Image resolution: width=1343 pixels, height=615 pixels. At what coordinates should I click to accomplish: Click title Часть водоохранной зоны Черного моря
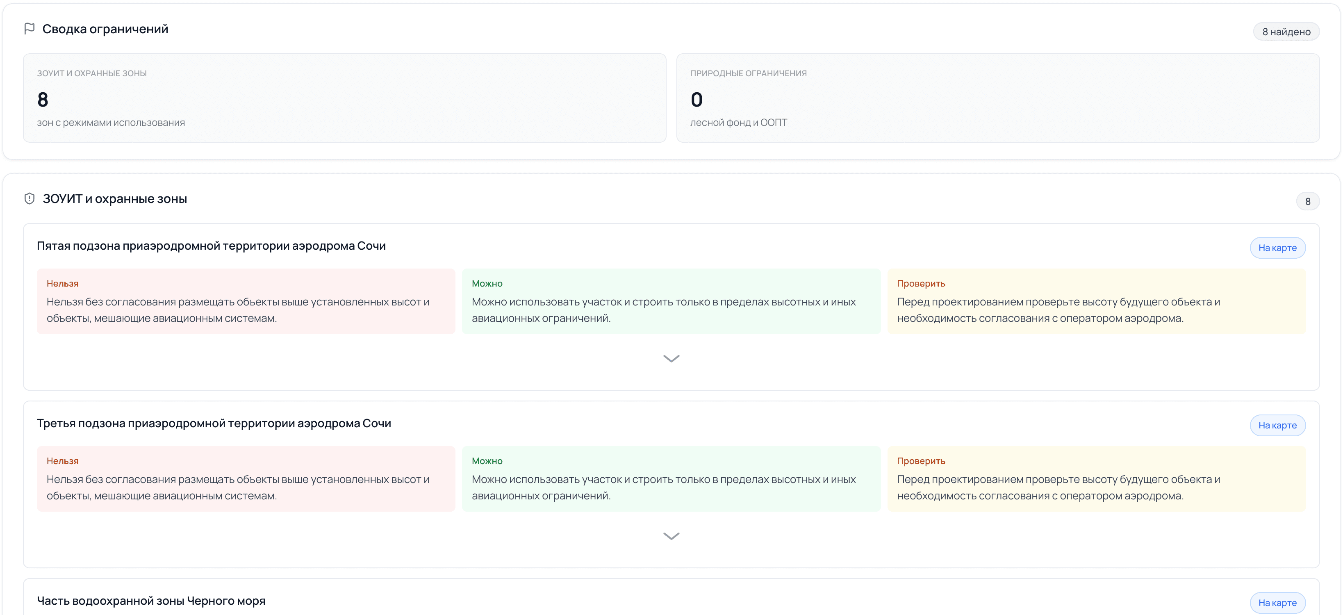(151, 601)
